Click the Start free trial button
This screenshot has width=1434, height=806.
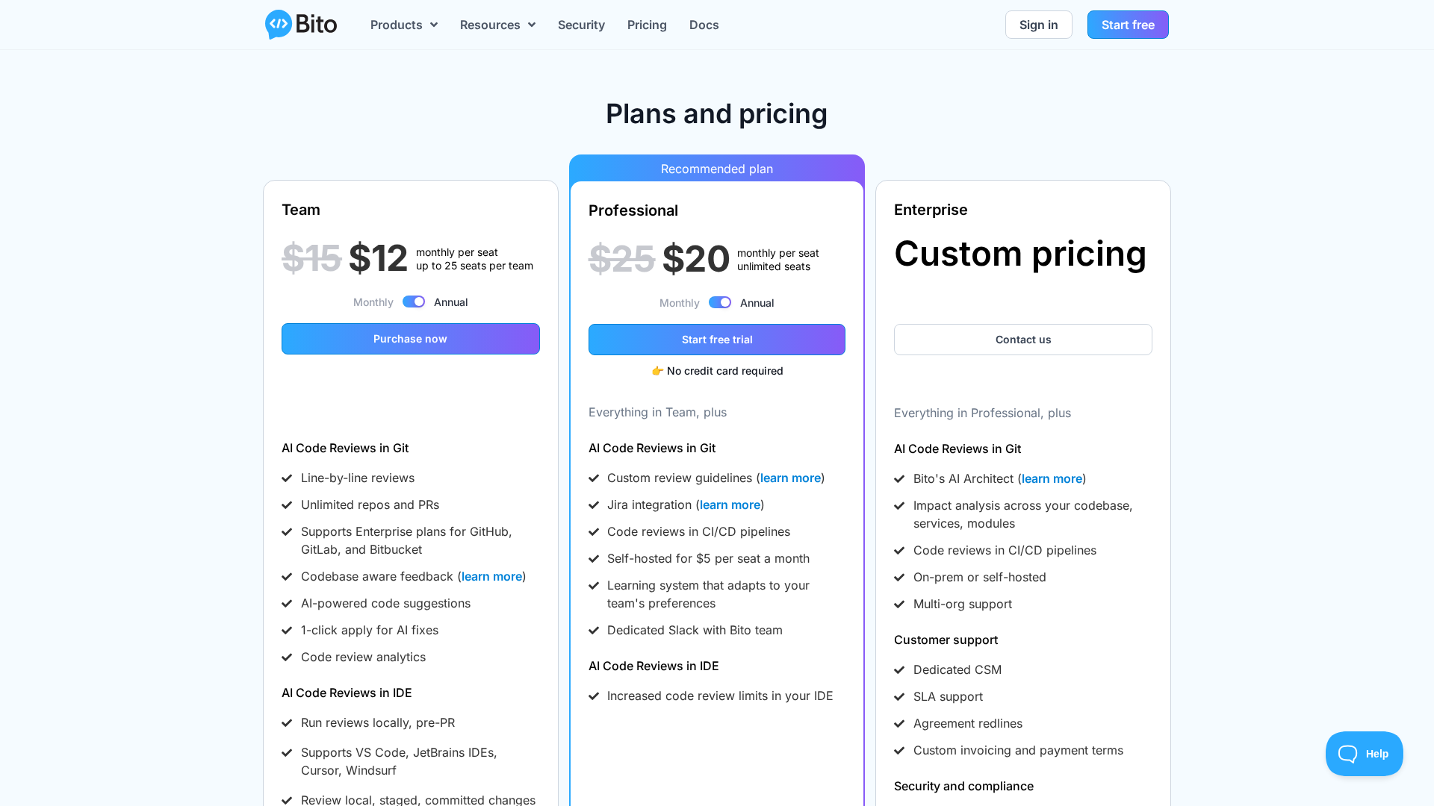tap(717, 340)
